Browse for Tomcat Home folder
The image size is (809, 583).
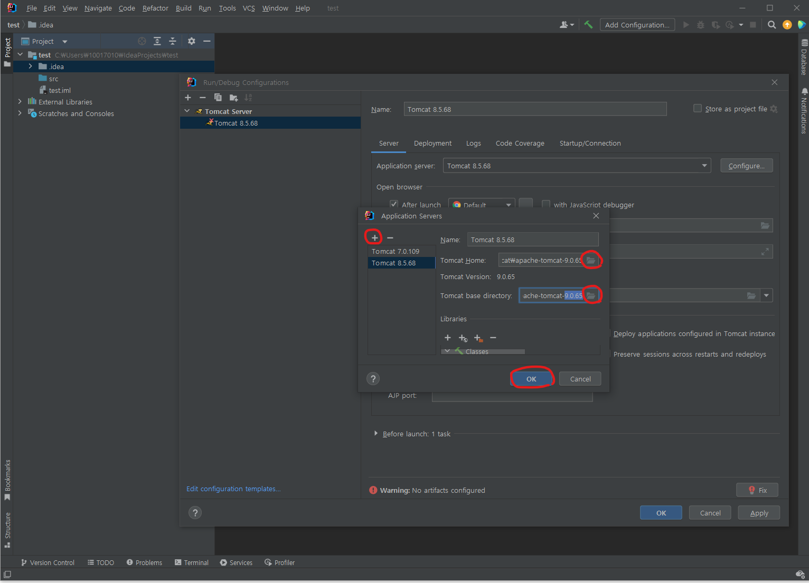click(591, 260)
